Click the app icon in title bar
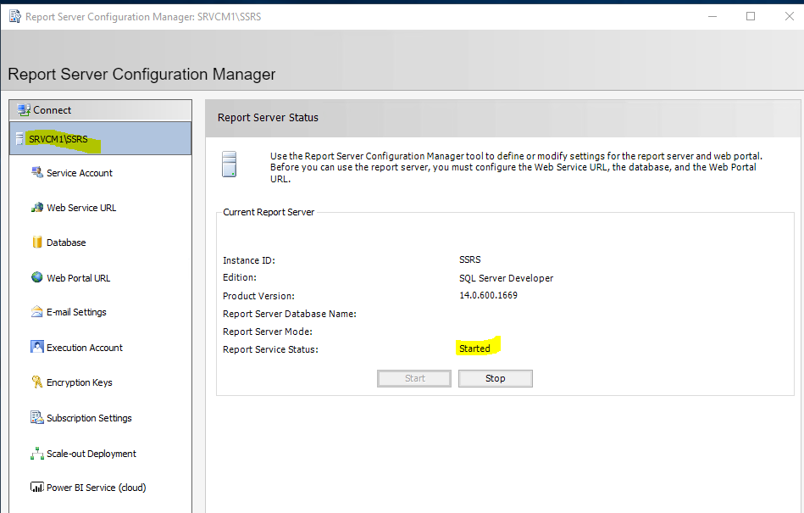804x513 pixels. coord(15,16)
